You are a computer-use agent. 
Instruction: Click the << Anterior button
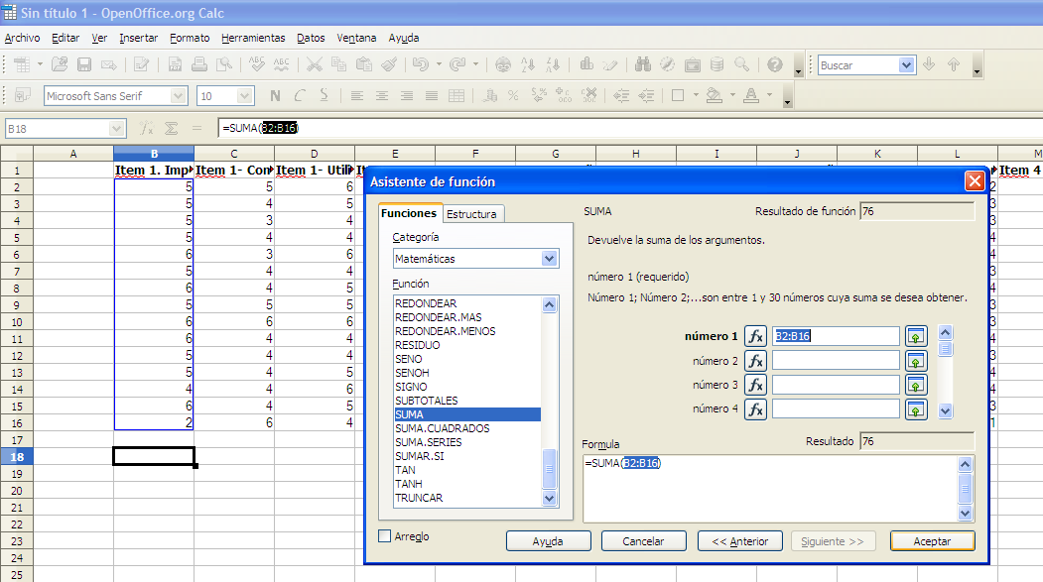(739, 541)
